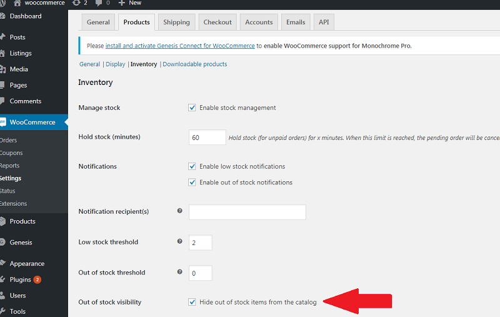
Task: Follow the install Genesis Connect link
Action: (x=180, y=46)
